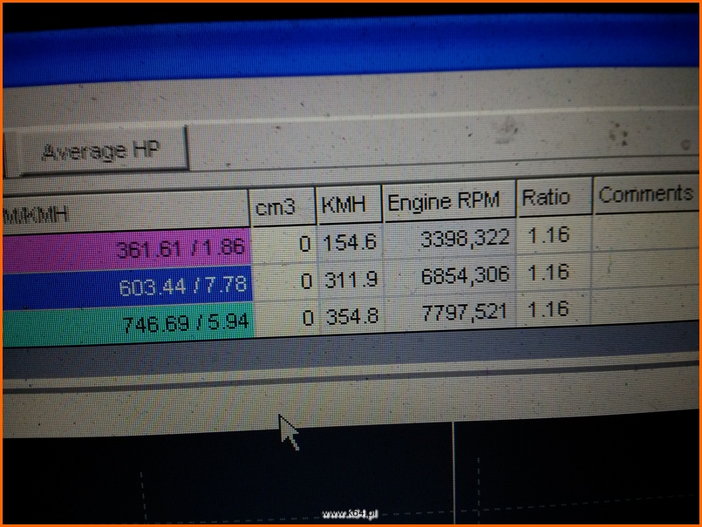Click the KMH value 311.9
702x527 pixels.
point(351,280)
